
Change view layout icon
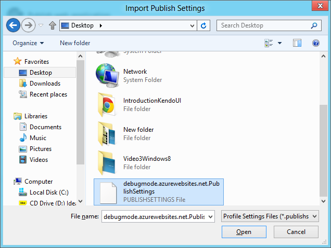point(269,43)
